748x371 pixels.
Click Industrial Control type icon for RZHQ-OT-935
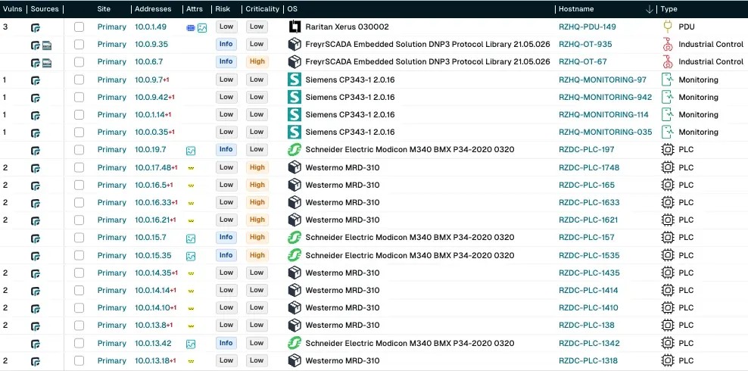coord(668,44)
